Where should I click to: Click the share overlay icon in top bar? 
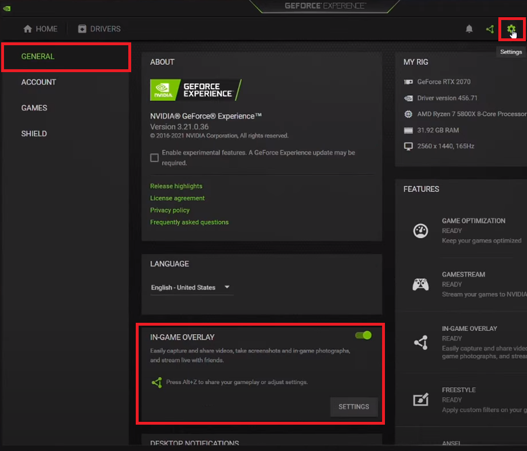pos(490,29)
